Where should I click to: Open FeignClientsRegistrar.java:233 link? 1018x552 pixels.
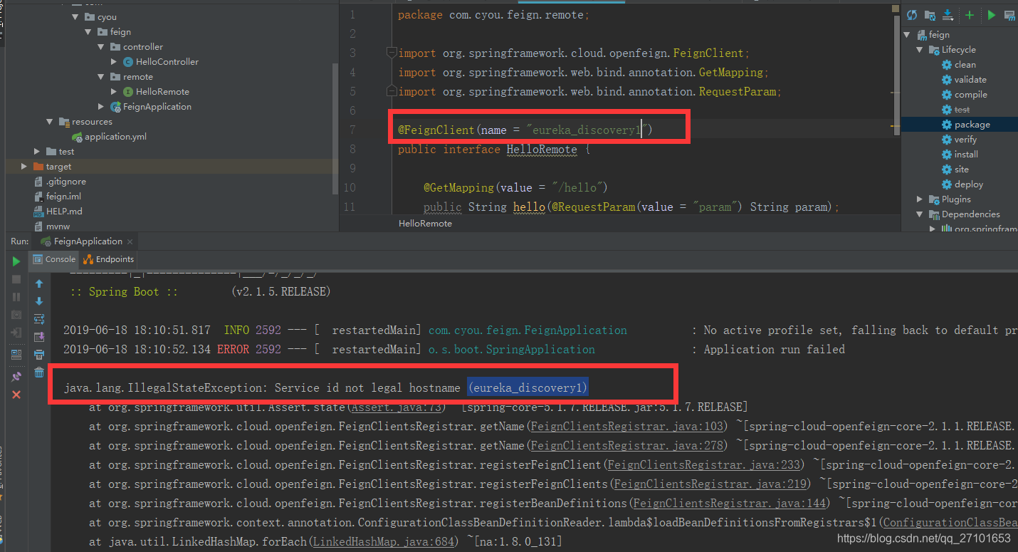pyautogui.click(x=703, y=465)
